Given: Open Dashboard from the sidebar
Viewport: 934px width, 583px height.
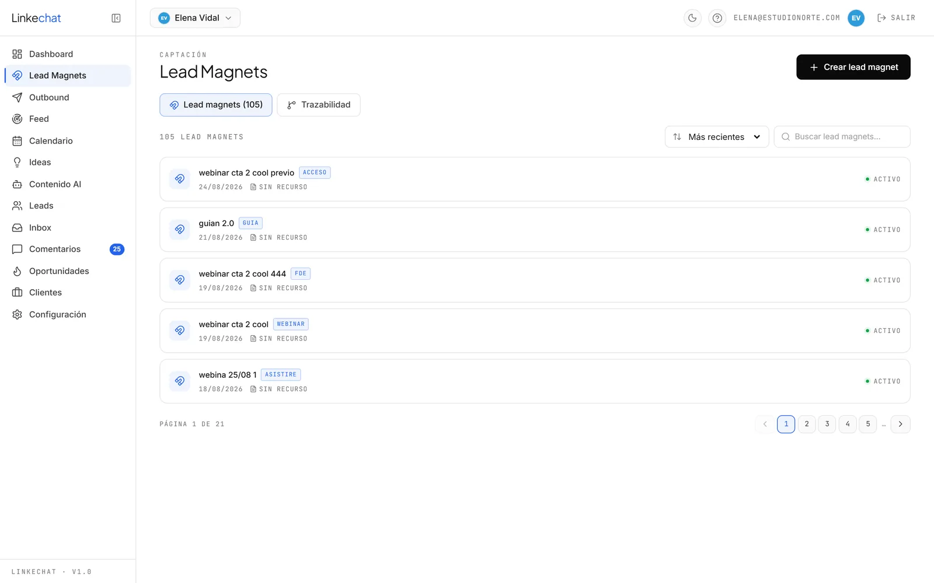Looking at the screenshot, I should 68,54.
